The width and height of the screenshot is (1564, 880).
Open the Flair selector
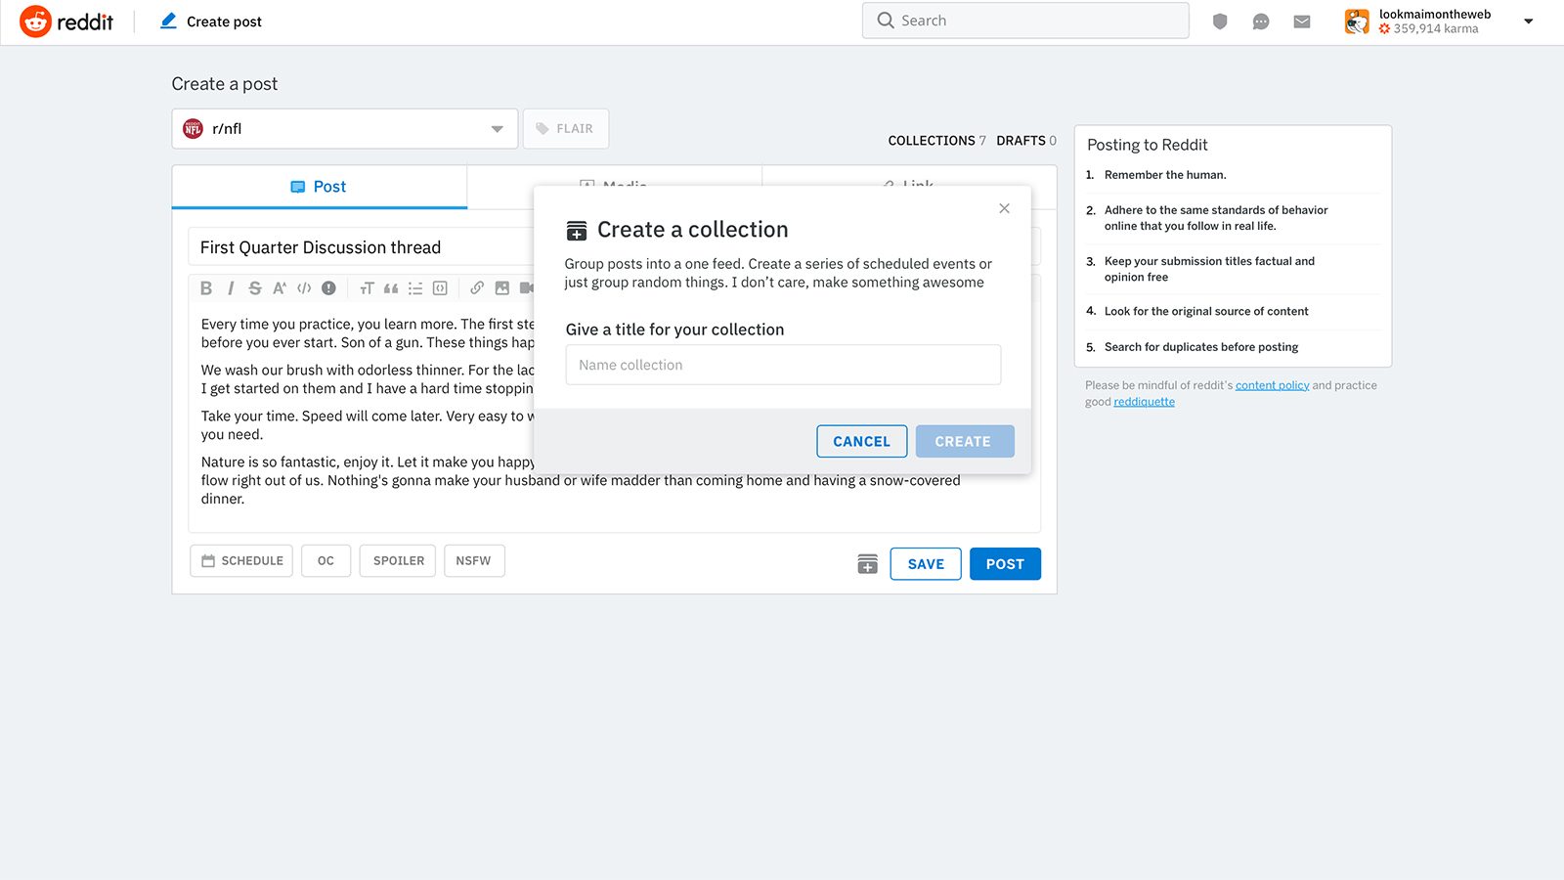coord(566,129)
